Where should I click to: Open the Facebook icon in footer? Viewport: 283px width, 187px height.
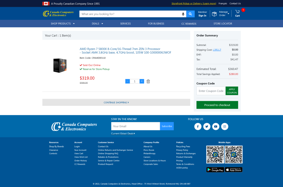[198, 127]
